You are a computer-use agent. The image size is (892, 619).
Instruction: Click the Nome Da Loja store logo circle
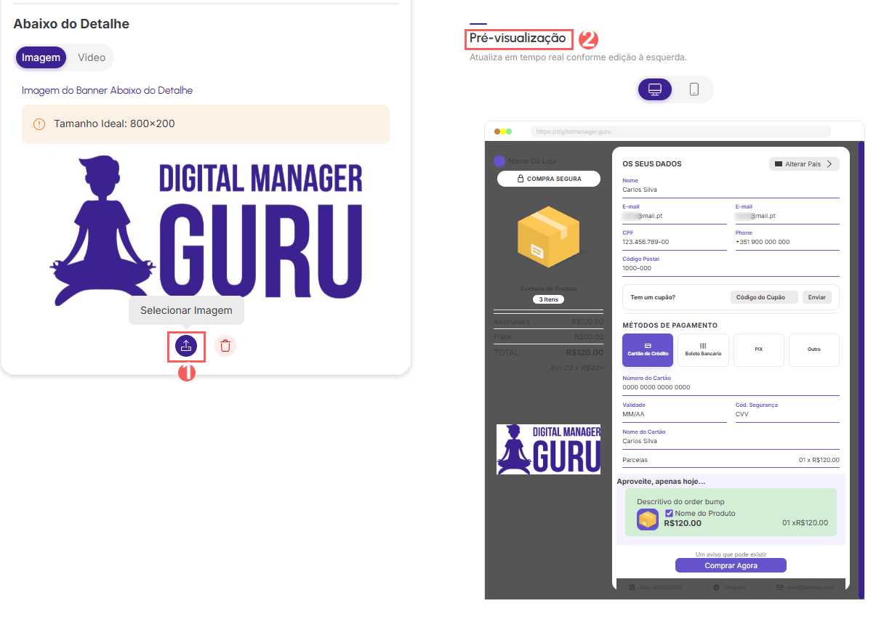(499, 161)
